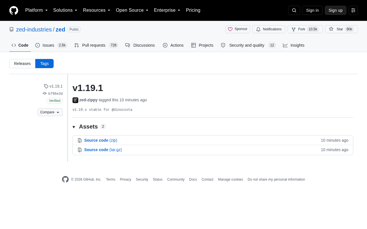Switch to the Actions tab
The image size is (367, 229).
coord(173,45)
